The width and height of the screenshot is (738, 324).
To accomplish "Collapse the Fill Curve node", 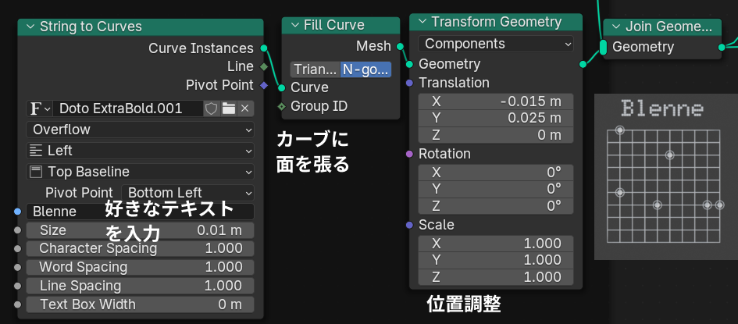I will (x=295, y=25).
